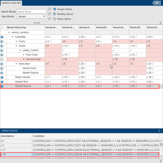This screenshot has width=163, height=163.
Task: Open the Annotation panel options circle icon
Action: pyautogui.click(x=159, y=131)
